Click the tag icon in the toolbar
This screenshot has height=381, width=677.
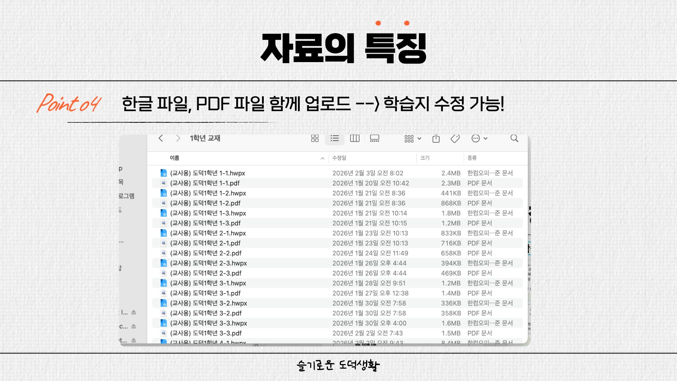click(455, 138)
